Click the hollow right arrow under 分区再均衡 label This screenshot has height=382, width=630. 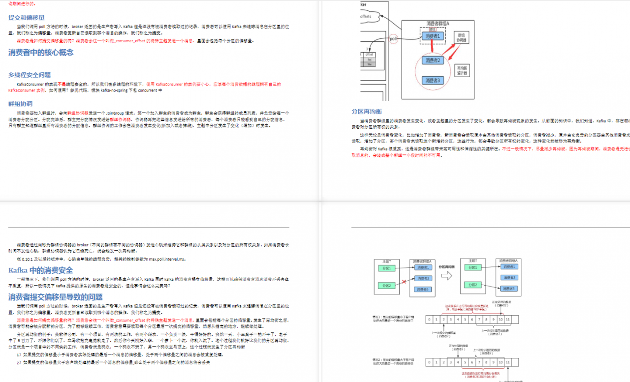(x=446, y=276)
